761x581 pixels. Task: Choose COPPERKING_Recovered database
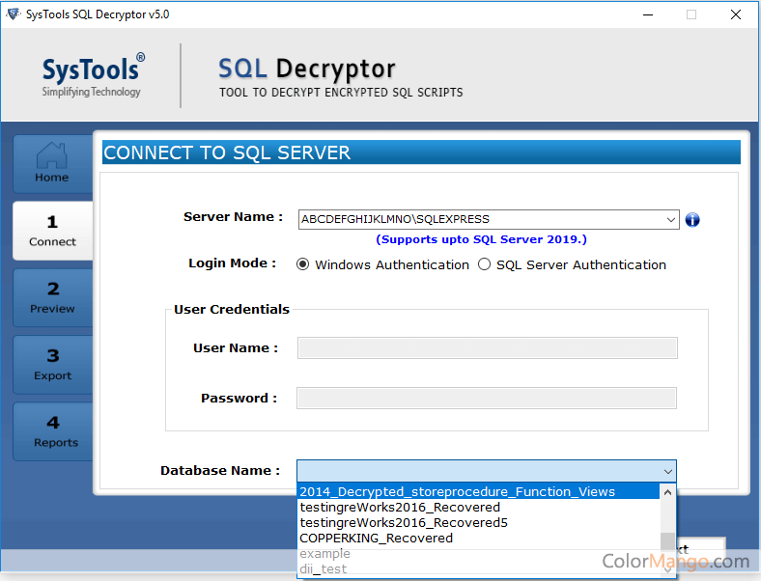tap(376, 538)
